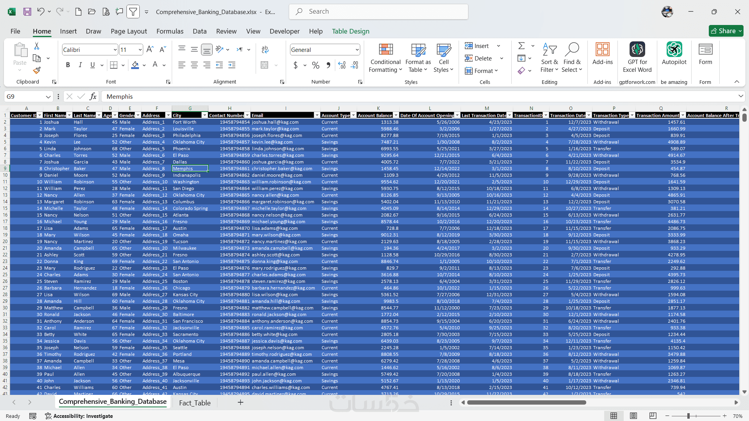Toggle Italic formatting
The width and height of the screenshot is (749, 421).
tap(80, 65)
